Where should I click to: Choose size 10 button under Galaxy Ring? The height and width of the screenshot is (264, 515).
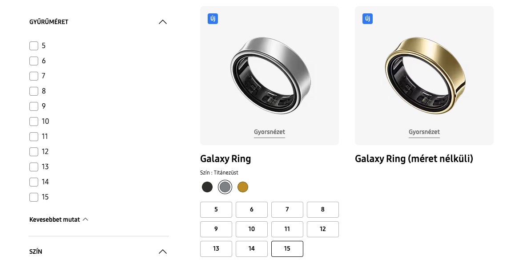pos(252,229)
